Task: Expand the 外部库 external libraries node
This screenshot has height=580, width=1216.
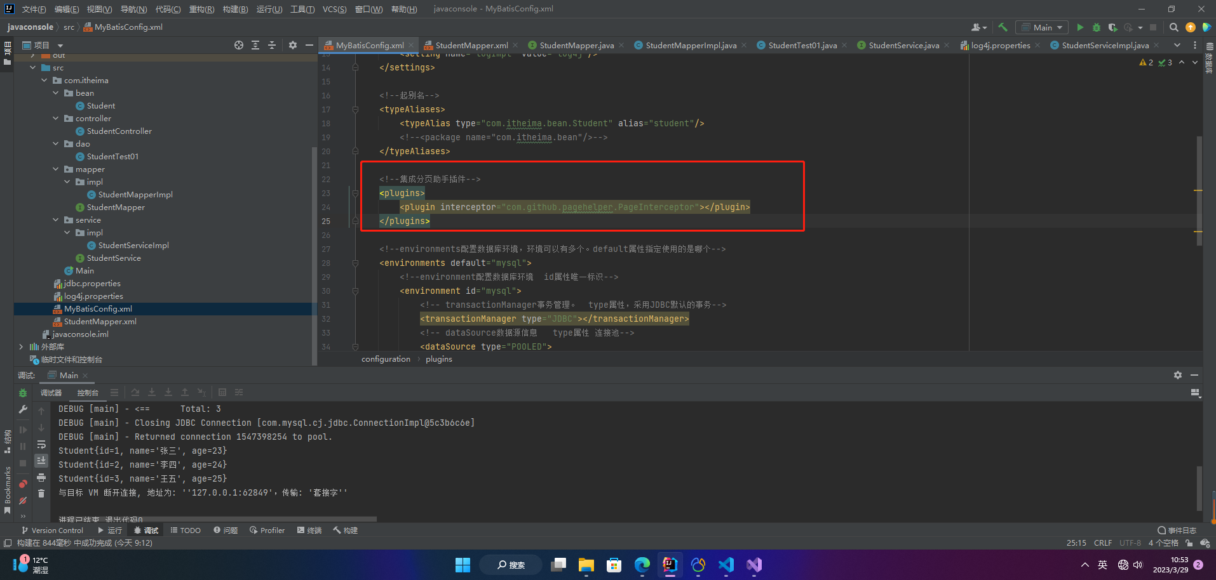Action: point(21,347)
